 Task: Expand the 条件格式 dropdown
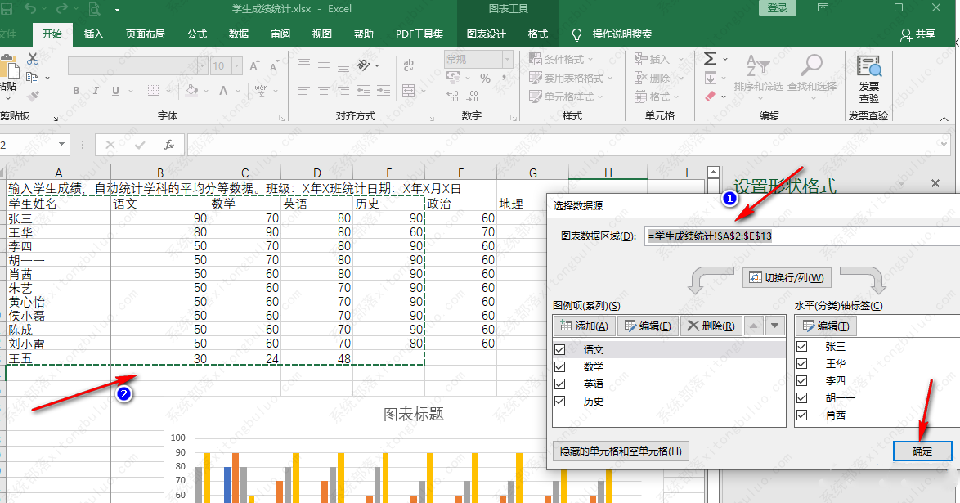(x=590, y=60)
